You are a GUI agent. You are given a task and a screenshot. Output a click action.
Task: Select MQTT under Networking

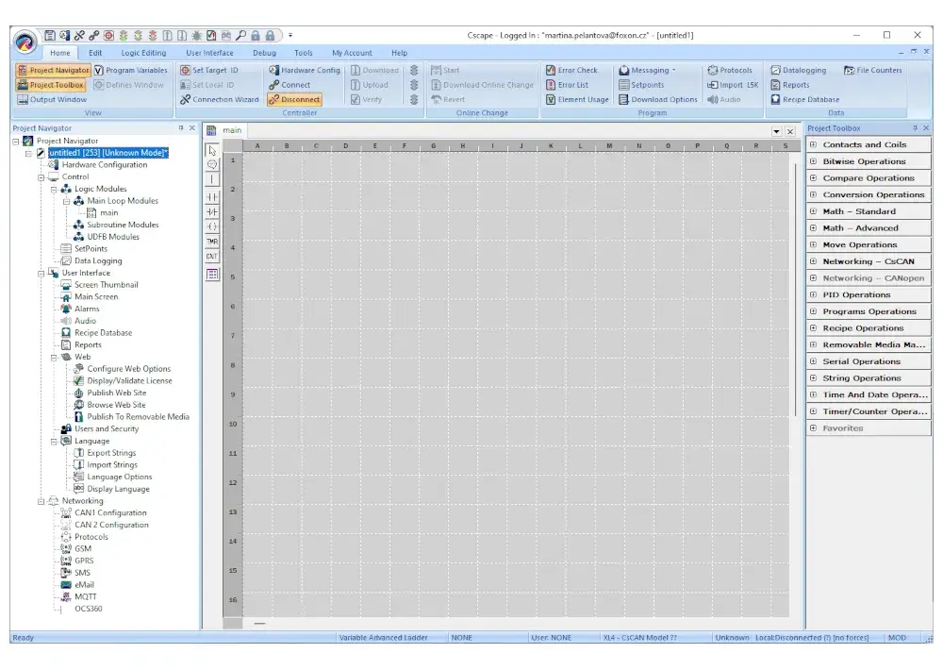point(86,596)
